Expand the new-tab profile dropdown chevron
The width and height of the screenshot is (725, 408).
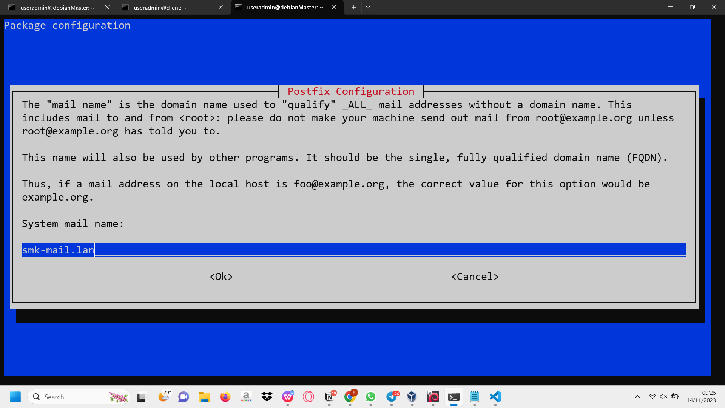click(368, 7)
